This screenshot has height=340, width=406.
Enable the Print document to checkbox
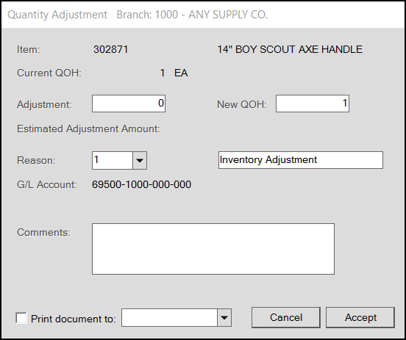pyautogui.click(x=21, y=318)
